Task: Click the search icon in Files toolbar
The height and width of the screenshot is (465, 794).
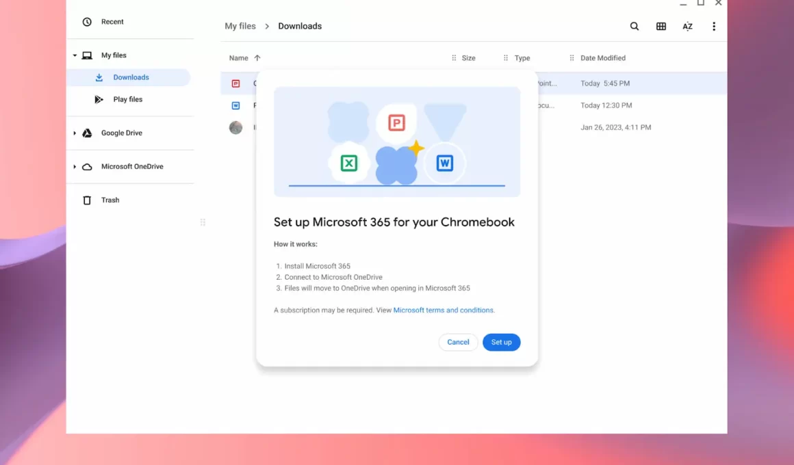Action: point(635,27)
